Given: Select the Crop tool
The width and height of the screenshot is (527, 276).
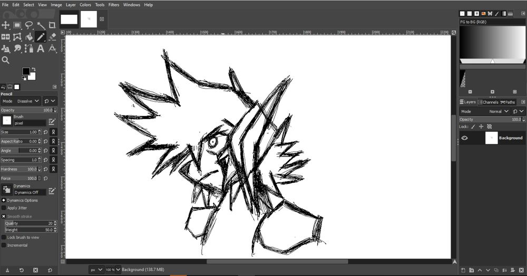Looking at the screenshot, I should (x=52, y=25).
